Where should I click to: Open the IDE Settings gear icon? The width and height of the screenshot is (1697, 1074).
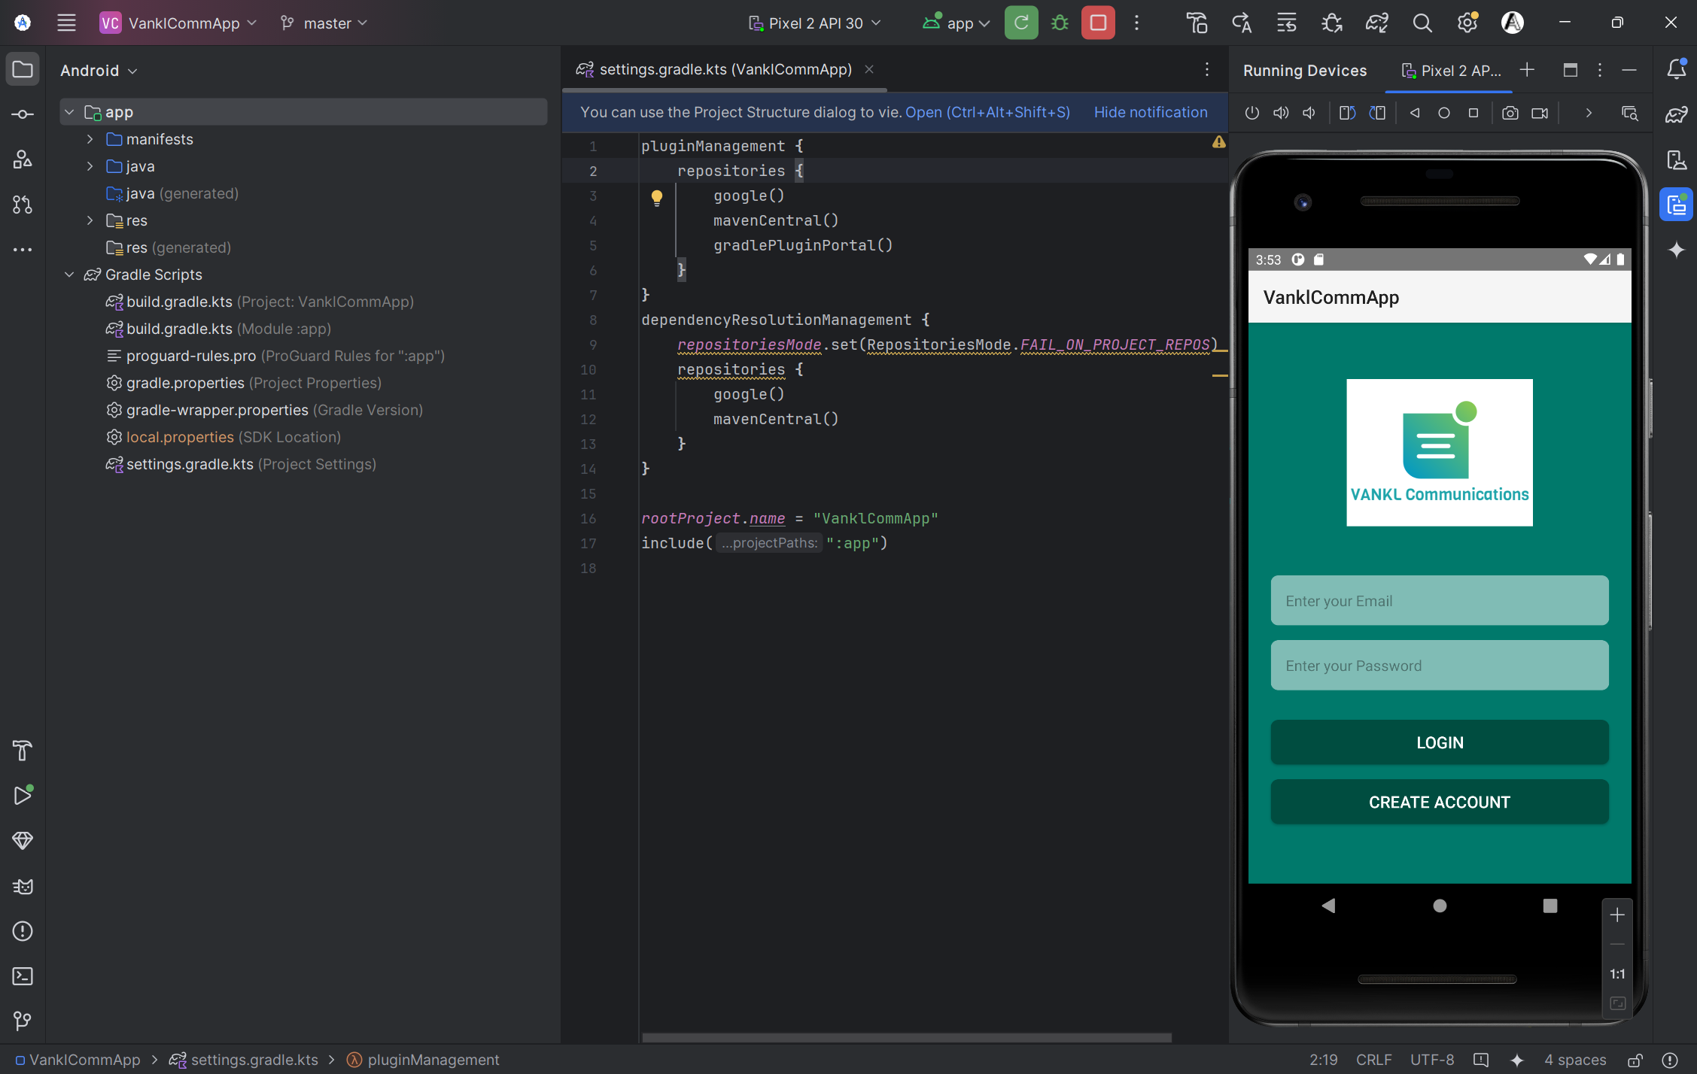1466,23
